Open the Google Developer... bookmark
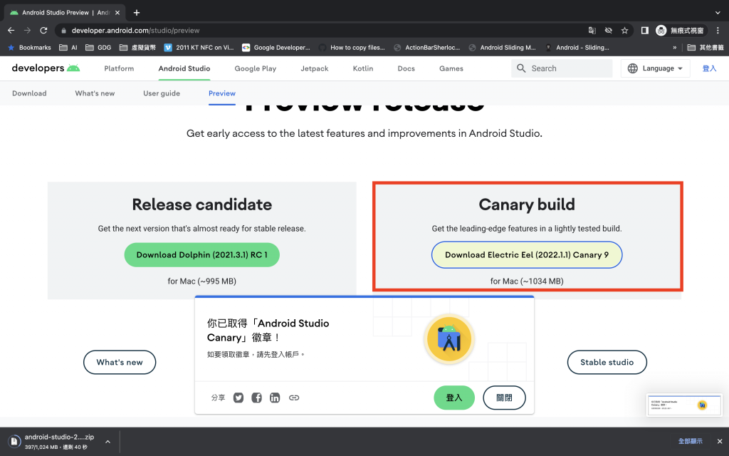 tap(276, 48)
